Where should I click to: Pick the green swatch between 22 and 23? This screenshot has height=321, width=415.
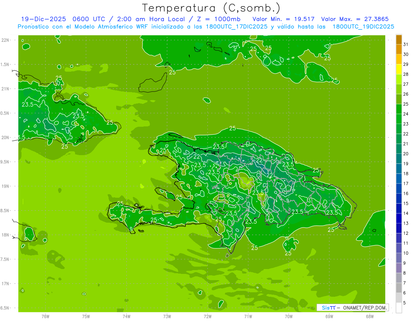pyautogui.click(x=399, y=129)
